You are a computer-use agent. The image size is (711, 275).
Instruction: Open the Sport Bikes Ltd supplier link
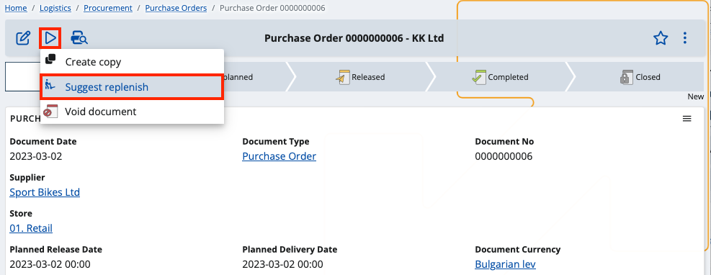pyautogui.click(x=45, y=192)
